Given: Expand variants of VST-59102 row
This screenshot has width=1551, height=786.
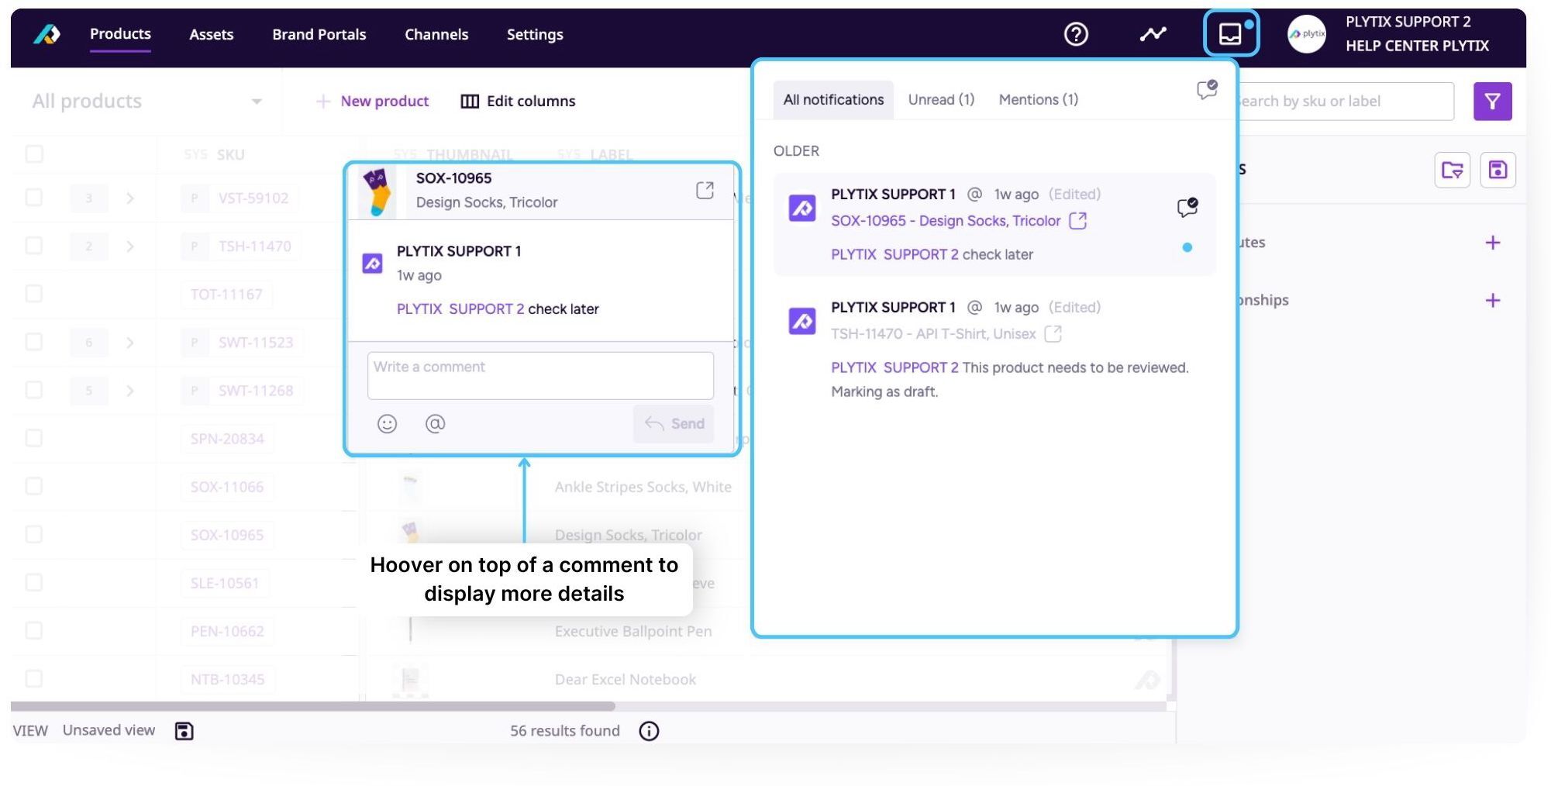Looking at the screenshot, I should point(130,198).
